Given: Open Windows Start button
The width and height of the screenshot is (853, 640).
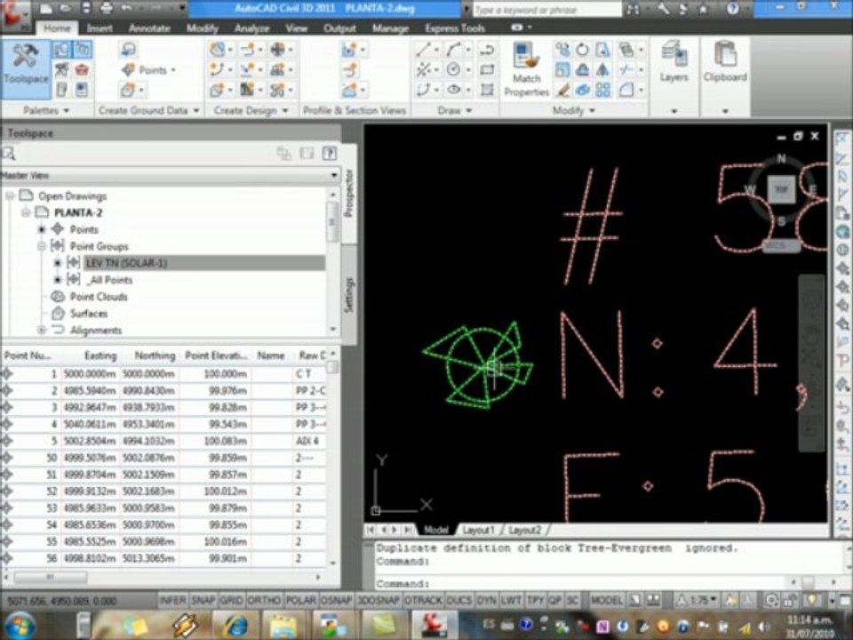Looking at the screenshot, I should pyautogui.click(x=20, y=625).
